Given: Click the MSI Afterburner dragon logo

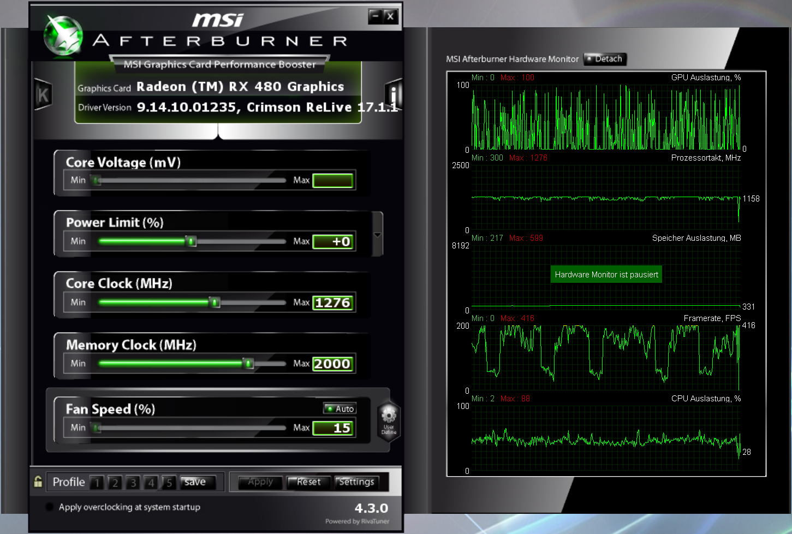Looking at the screenshot, I should (x=63, y=35).
